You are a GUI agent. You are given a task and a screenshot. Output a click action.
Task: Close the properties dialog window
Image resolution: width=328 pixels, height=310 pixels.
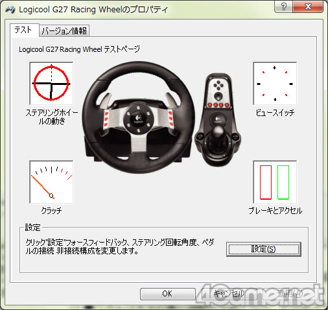pos(309,6)
